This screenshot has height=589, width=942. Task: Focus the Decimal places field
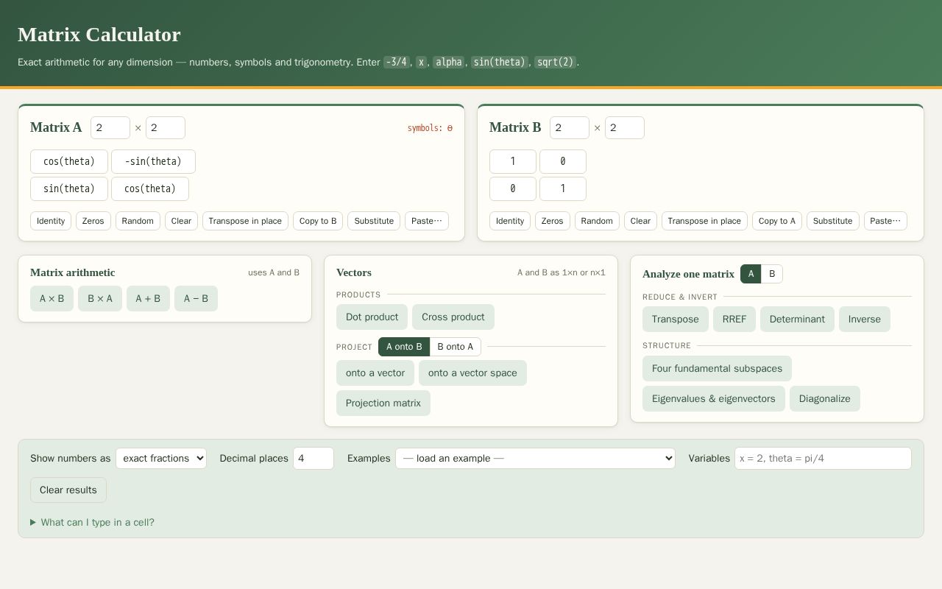[x=314, y=458]
